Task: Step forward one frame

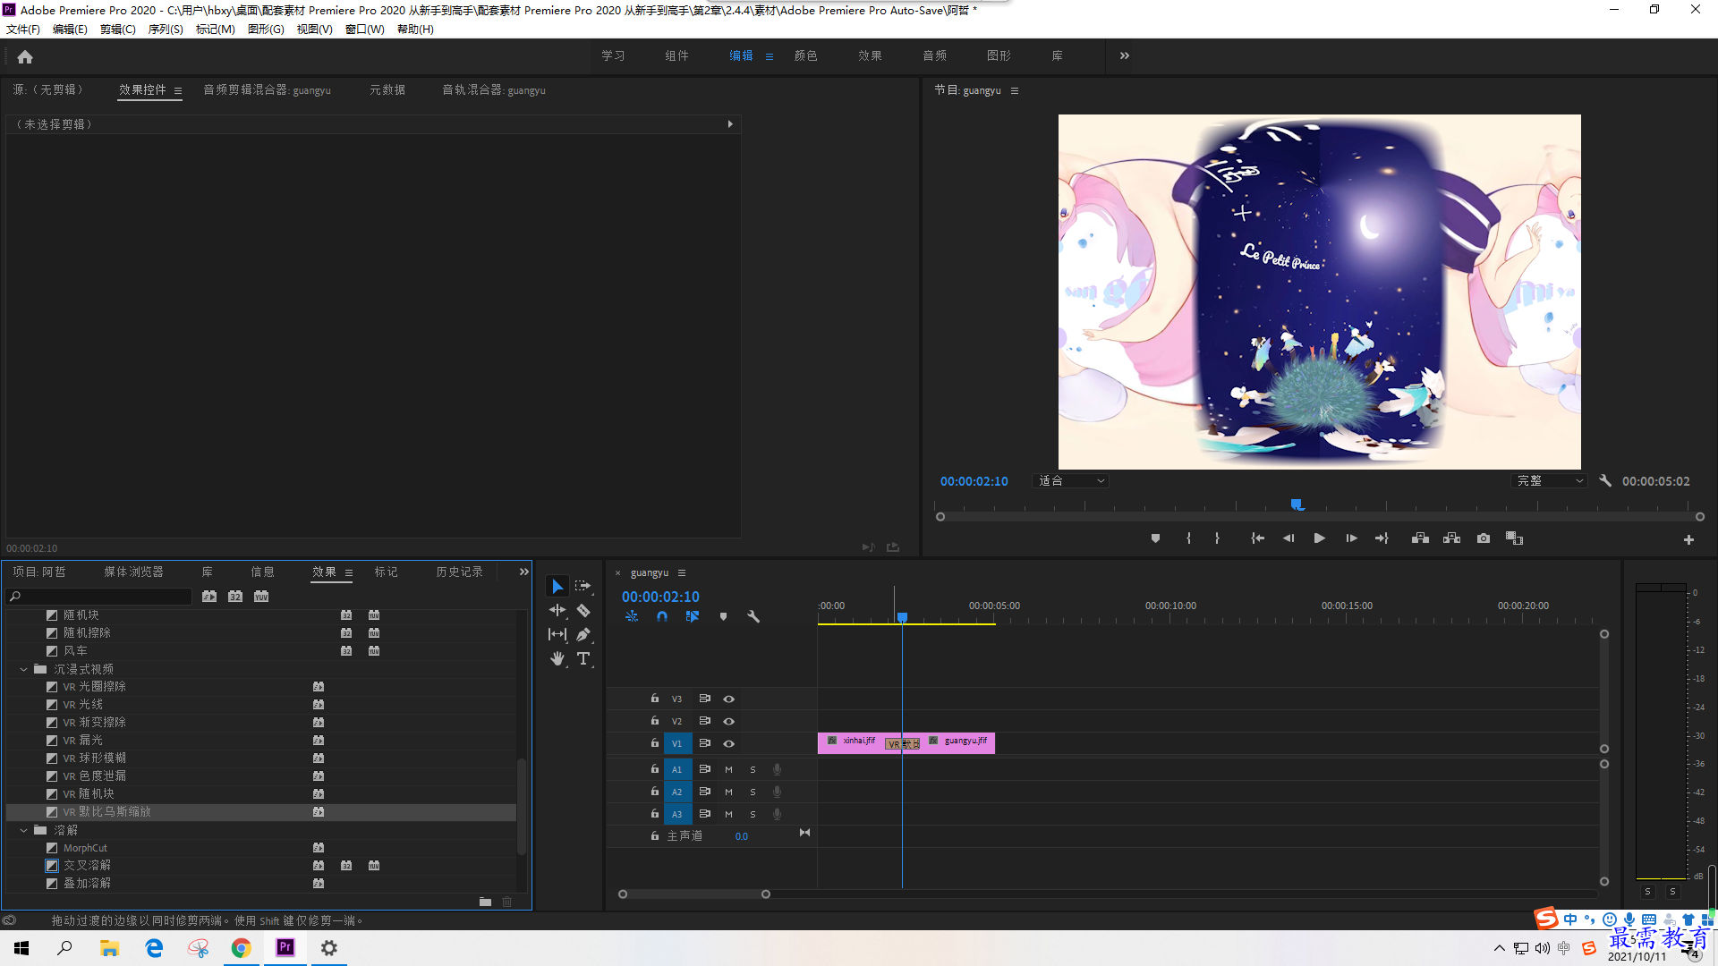Action: [x=1351, y=538]
